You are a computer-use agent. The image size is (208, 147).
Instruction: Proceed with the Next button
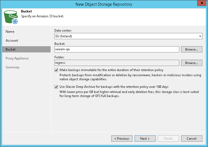click(x=145, y=139)
